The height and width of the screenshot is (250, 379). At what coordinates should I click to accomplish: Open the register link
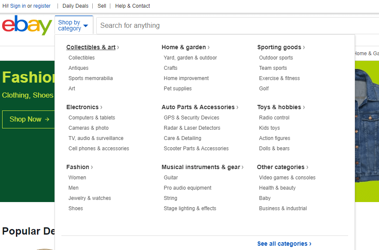(x=42, y=6)
